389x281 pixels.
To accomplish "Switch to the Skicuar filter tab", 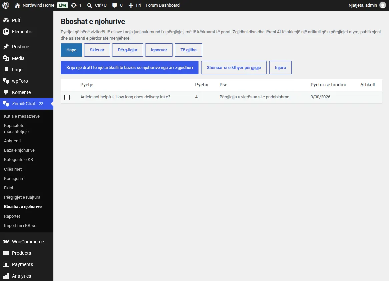I will [x=97, y=50].
